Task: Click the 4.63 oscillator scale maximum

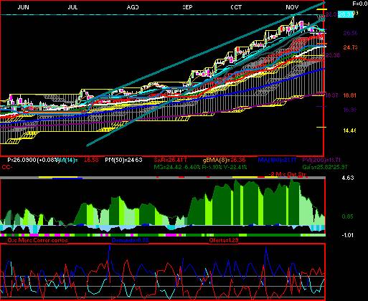Action: pos(348,178)
